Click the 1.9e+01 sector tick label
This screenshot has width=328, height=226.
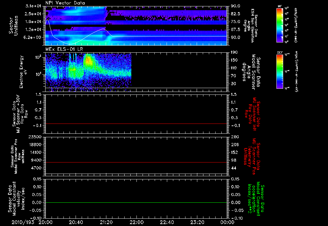coord(33,22)
